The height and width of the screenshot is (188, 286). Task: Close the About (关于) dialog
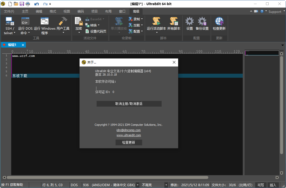174,62
